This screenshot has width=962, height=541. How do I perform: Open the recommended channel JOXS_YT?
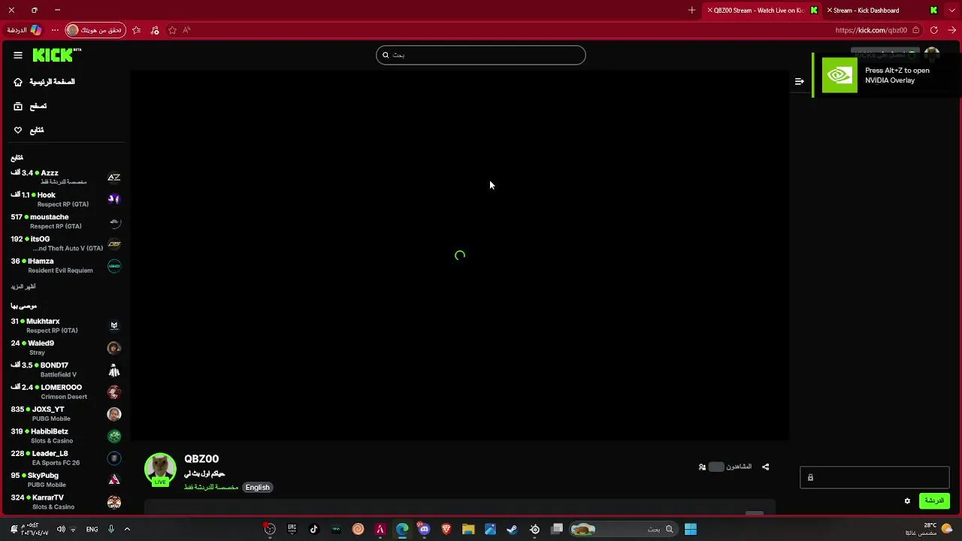coord(66,413)
